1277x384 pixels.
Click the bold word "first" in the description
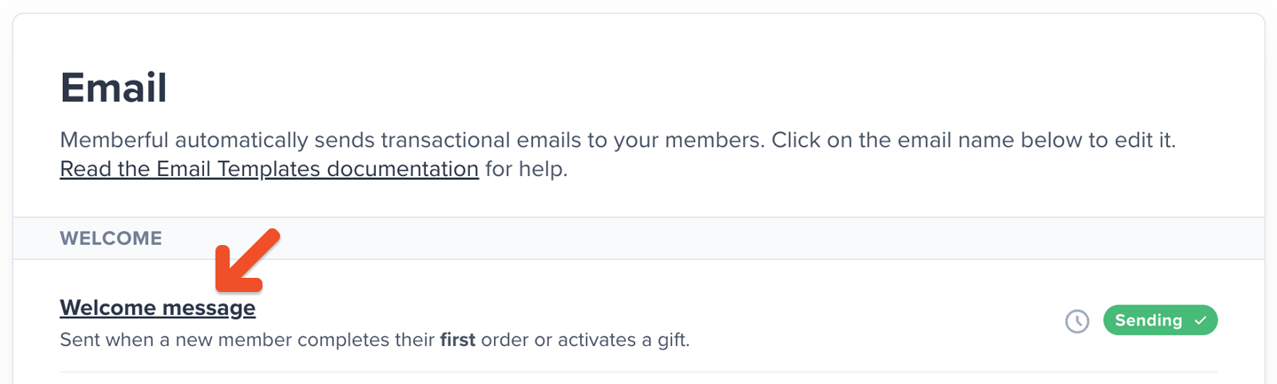[x=458, y=340]
